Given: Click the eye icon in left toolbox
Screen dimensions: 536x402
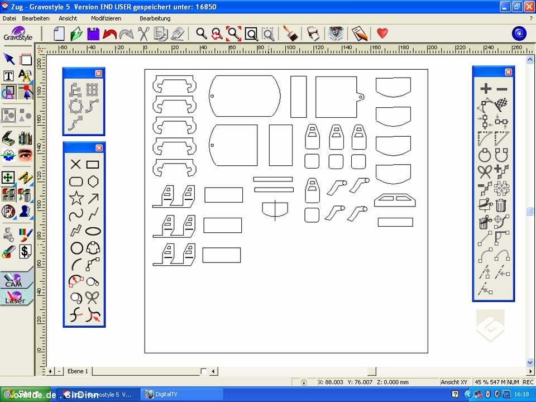Looking at the screenshot, I should [25, 155].
